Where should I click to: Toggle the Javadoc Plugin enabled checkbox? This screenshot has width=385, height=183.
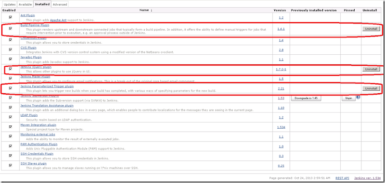click(10, 59)
